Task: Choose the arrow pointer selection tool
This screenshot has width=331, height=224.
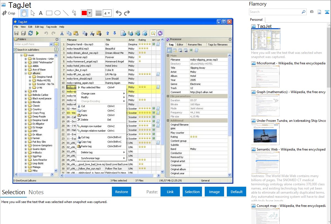Action: pyautogui.click(x=33, y=13)
